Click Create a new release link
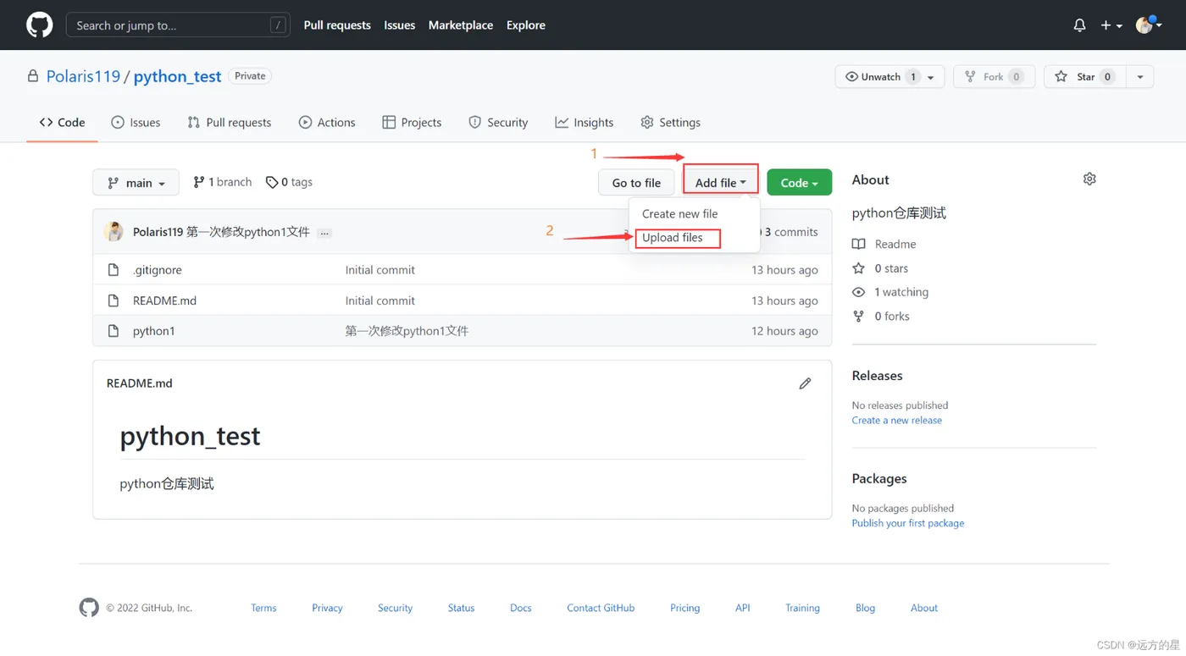 [897, 421]
